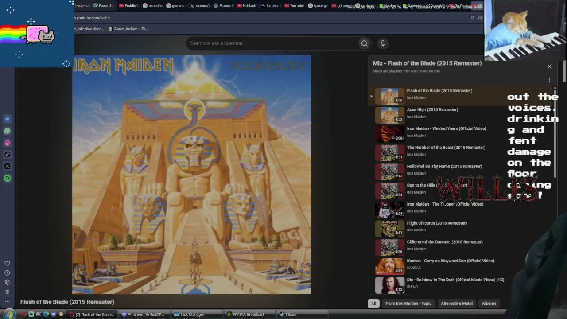This screenshot has width=567, height=319.
Task: Open Instagram in the browser sidebar
Action: click(x=8, y=143)
